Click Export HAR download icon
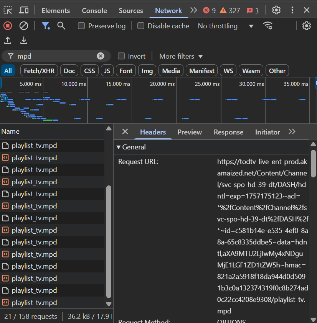This screenshot has width=317, height=323. click(x=24, y=40)
